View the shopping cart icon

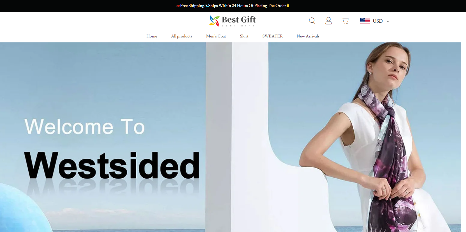click(345, 21)
